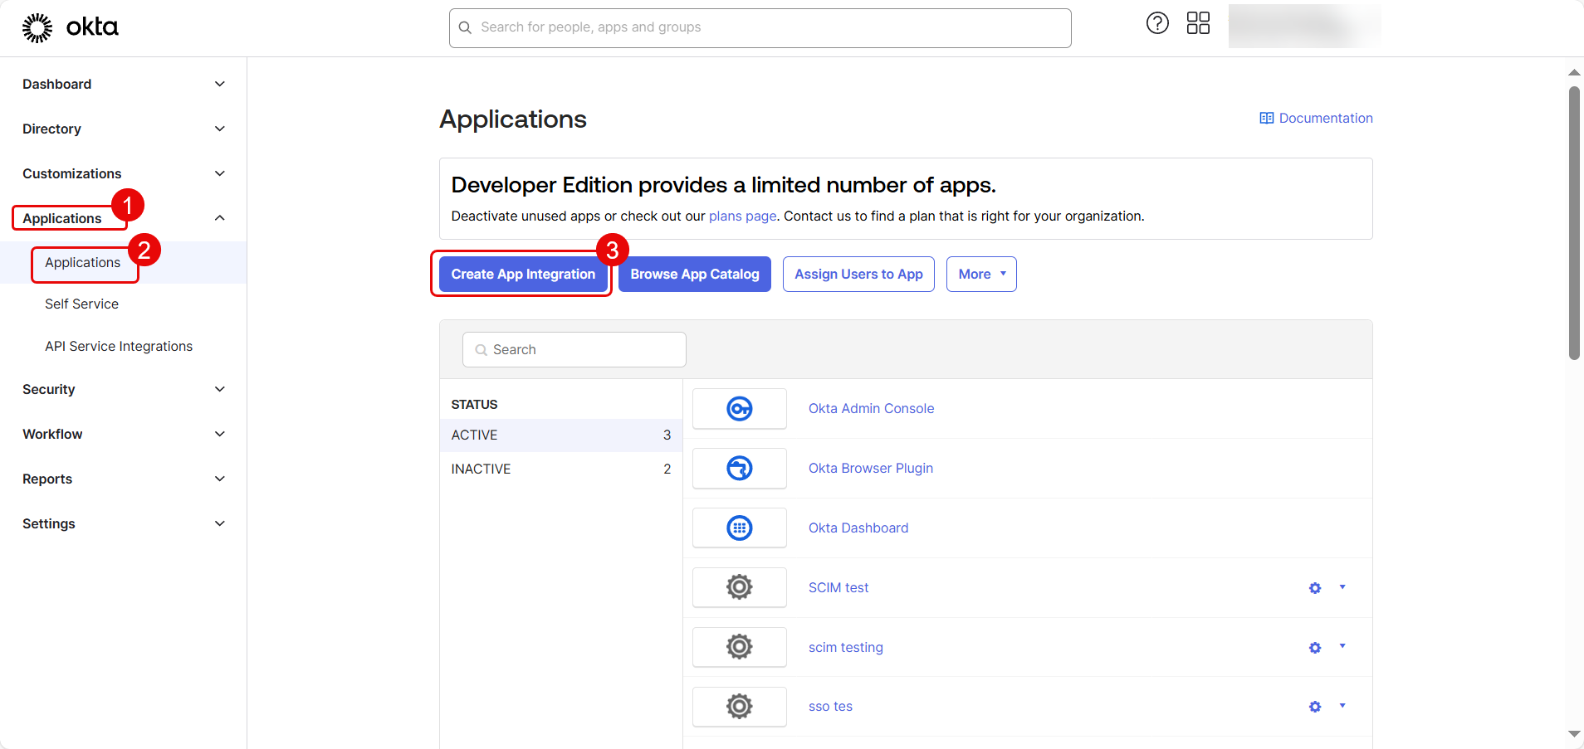
Task: Open the help question mark icon
Action: (1157, 23)
